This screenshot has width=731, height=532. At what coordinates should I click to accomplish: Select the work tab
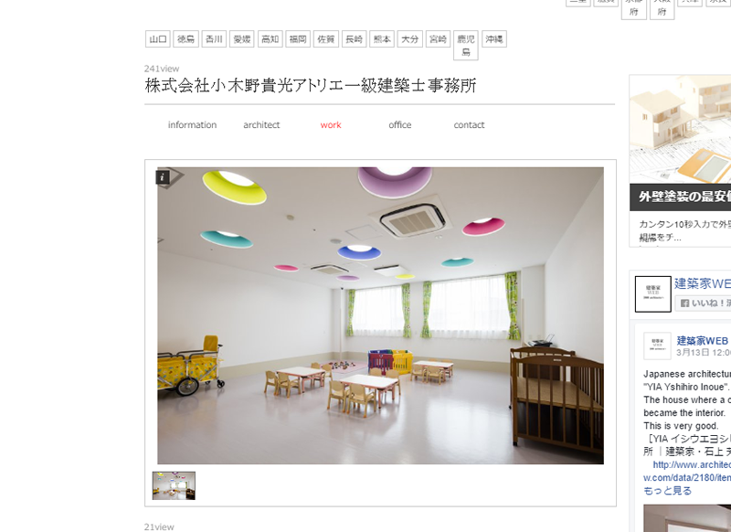pos(331,125)
